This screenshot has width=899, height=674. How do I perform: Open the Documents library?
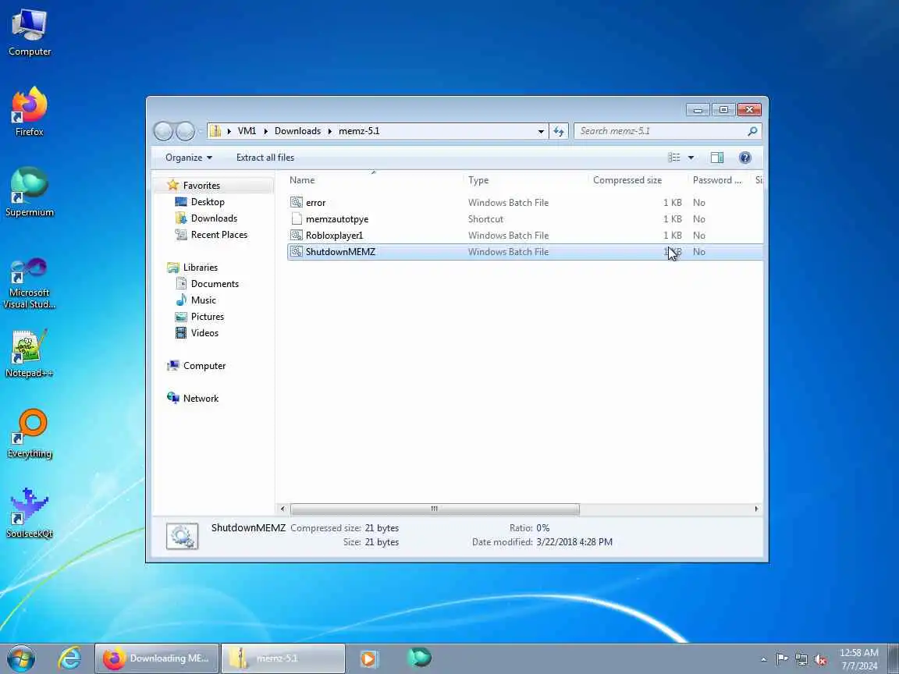(215, 284)
